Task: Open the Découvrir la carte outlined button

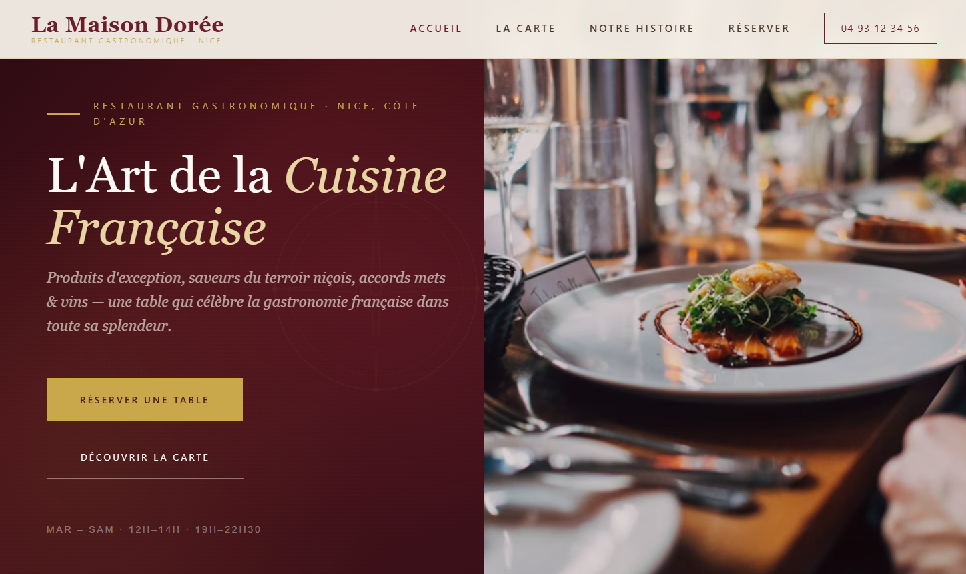Action: pyautogui.click(x=145, y=457)
